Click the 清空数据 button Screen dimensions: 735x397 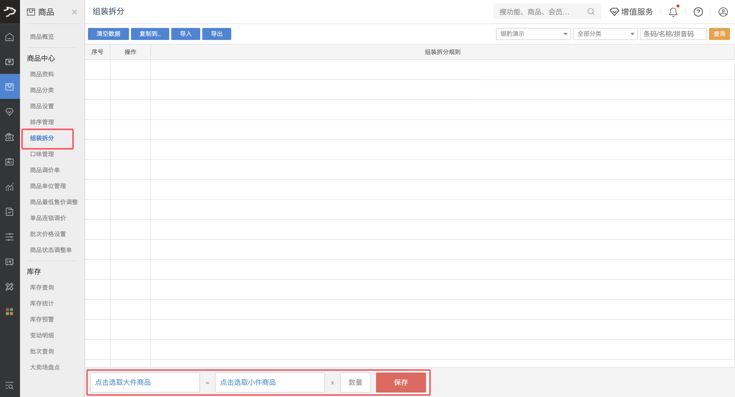[x=108, y=34]
